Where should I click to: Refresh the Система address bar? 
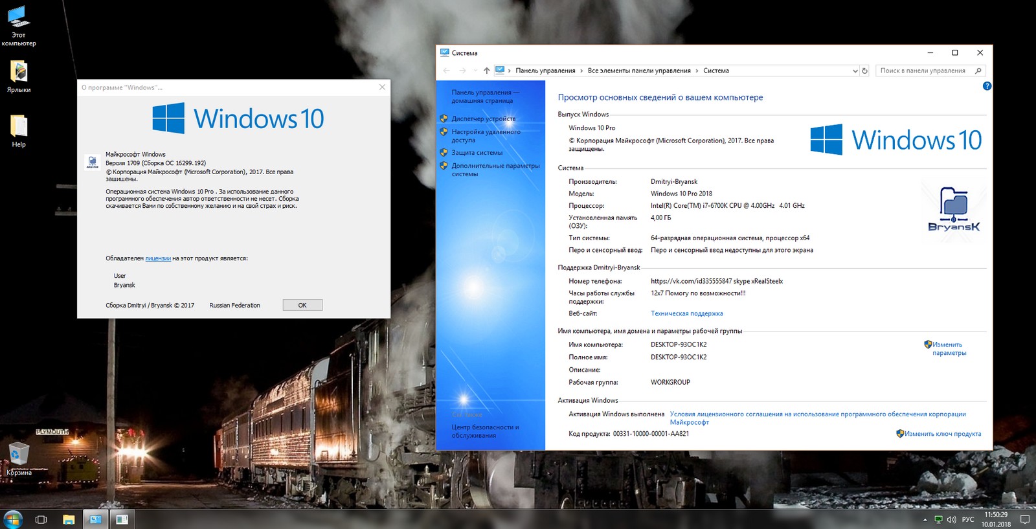coord(864,71)
